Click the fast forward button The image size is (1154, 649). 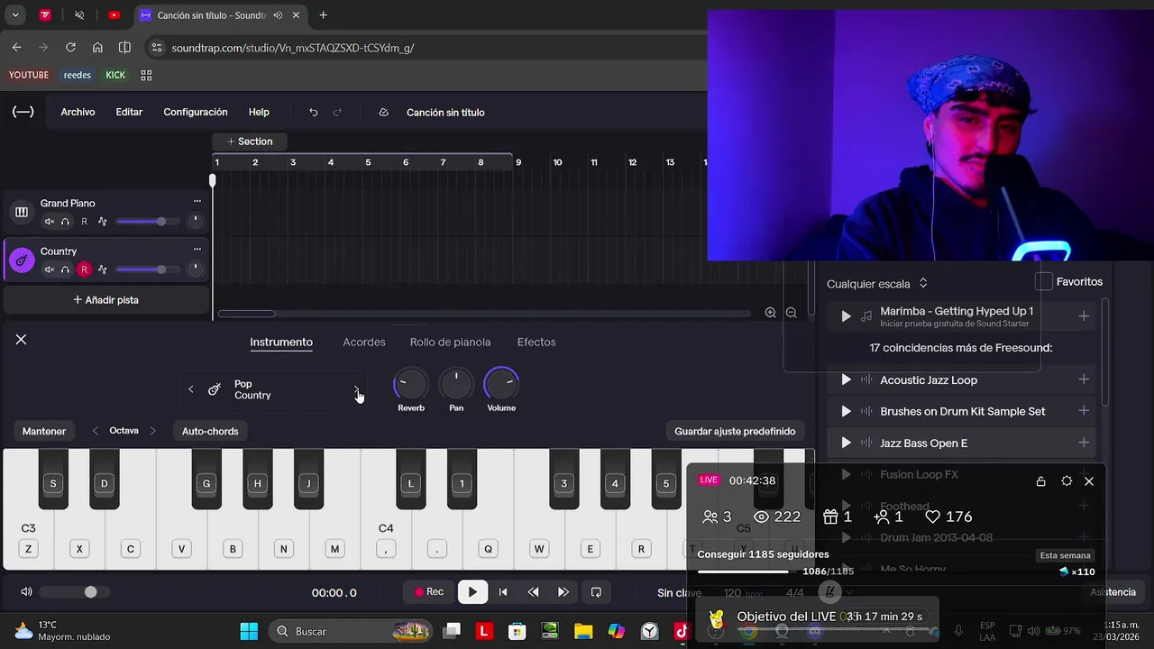(x=563, y=592)
